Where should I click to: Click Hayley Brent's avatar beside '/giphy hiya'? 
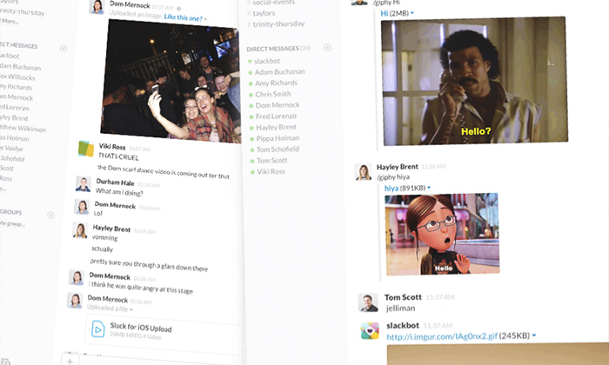point(363,172)
